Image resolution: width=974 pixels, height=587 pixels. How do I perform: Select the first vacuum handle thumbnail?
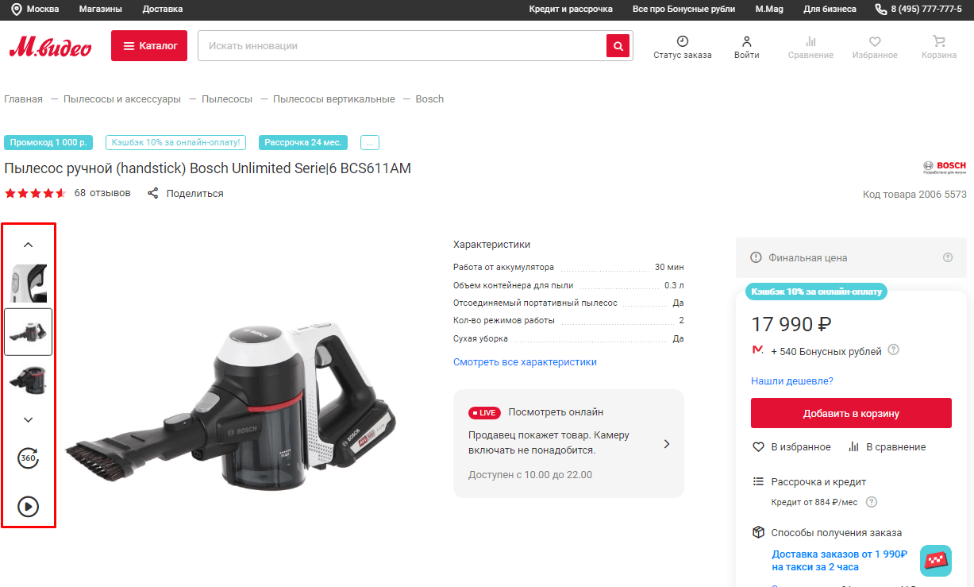point(29,284)
